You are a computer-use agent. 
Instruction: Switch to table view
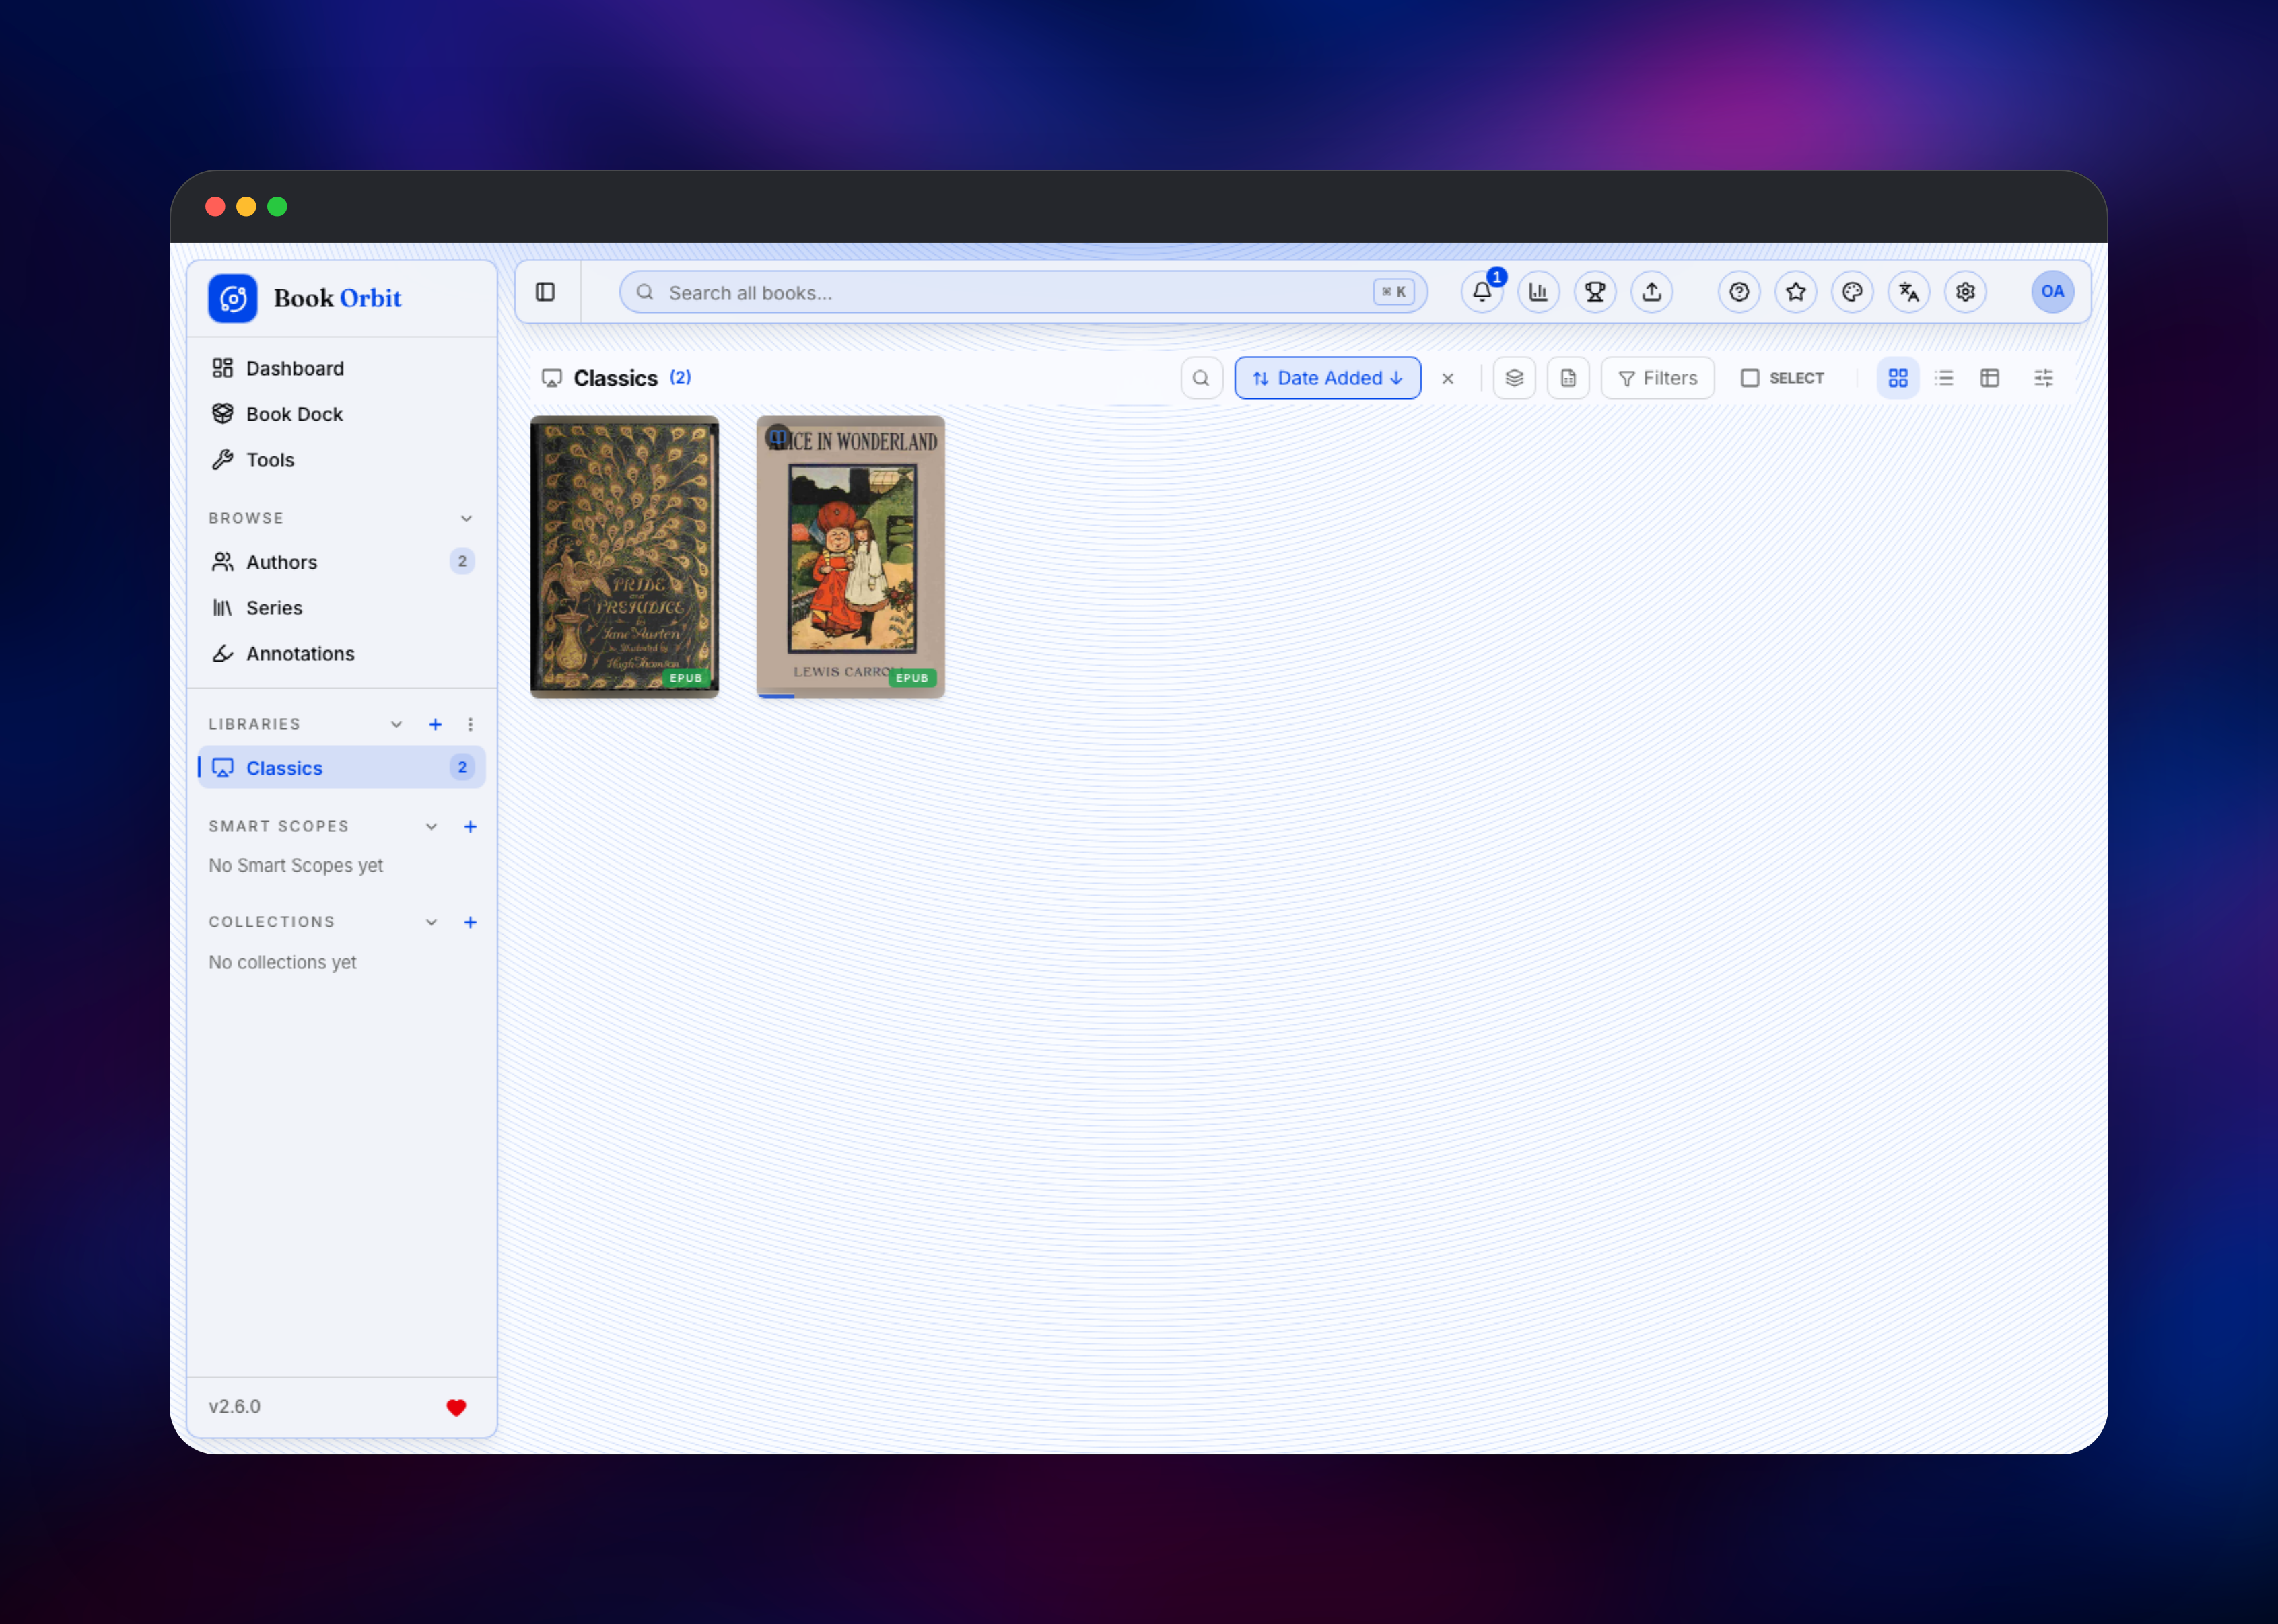(1989, 378)
